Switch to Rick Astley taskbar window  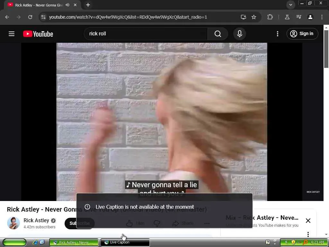pos(74,242)
